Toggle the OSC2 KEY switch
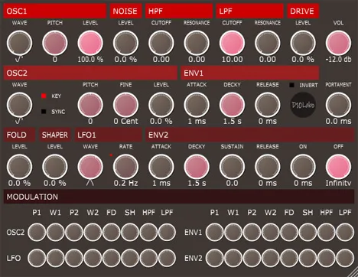This screenshot has width=358, height=277. click(44, 96)
